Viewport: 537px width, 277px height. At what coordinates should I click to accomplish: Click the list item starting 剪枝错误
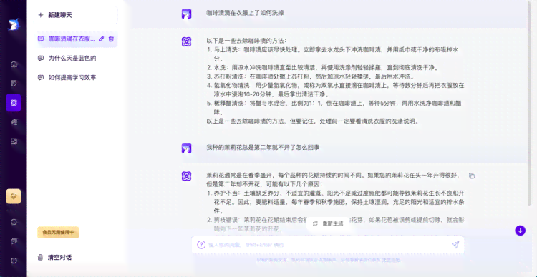[336, 224]
